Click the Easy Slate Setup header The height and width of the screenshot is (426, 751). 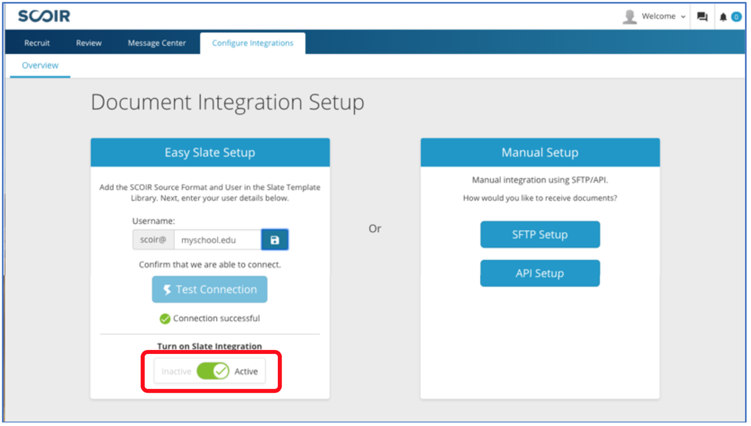(x=210, y=153)
